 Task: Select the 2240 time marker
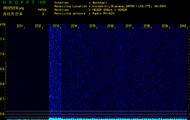pos(183,26)
